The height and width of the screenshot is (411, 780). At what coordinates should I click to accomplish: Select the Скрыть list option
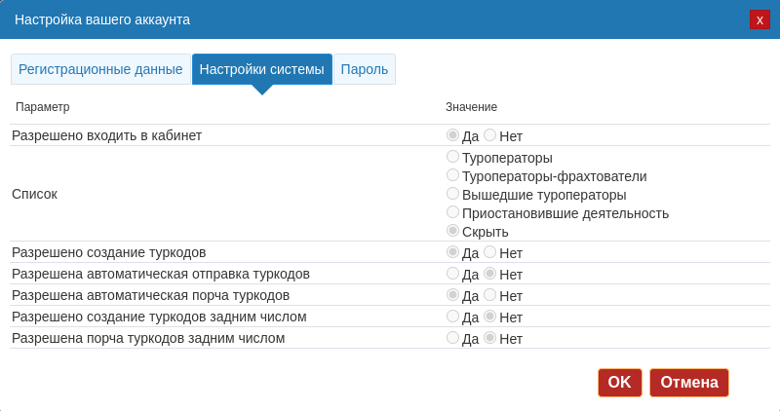click(453, 231)
